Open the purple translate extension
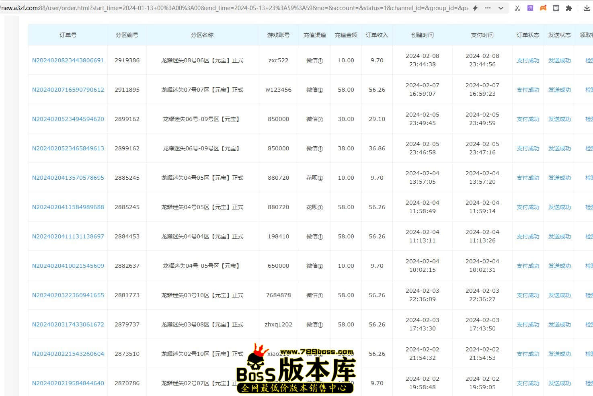Image resolution: width=593 pixels, height=396 pixels. (530, 8)
